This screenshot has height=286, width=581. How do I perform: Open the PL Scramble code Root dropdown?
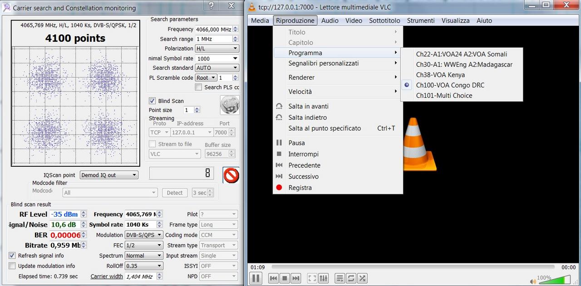tap(206, 78)
